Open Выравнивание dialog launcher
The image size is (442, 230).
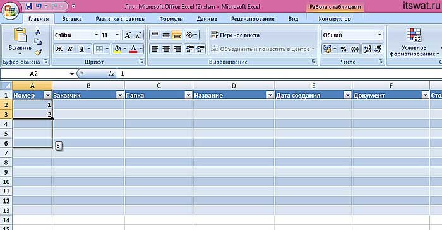point(314,62)
